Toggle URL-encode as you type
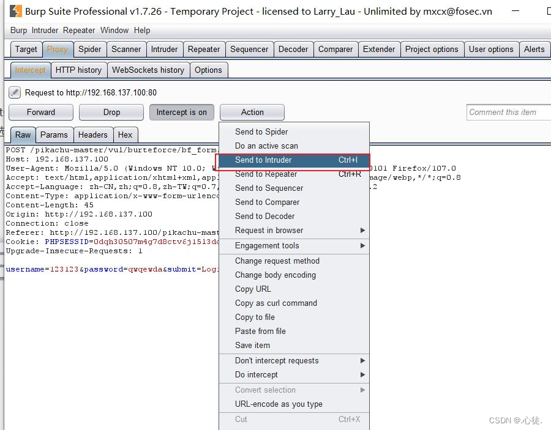Screen dimensions: 551x430 (x=294, y=404)
